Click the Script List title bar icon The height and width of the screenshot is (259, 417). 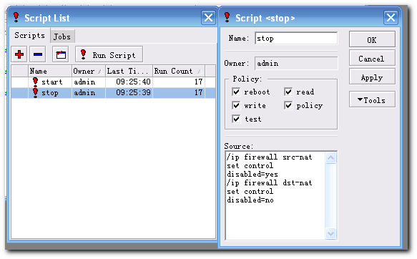click(x=16, y=18)
